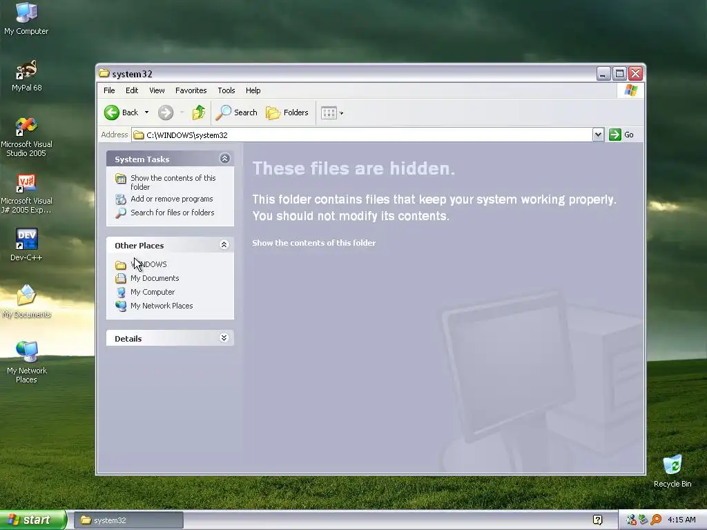Open the Edit menu
This screenshot has width=707, height=530.
coord(132,90)
